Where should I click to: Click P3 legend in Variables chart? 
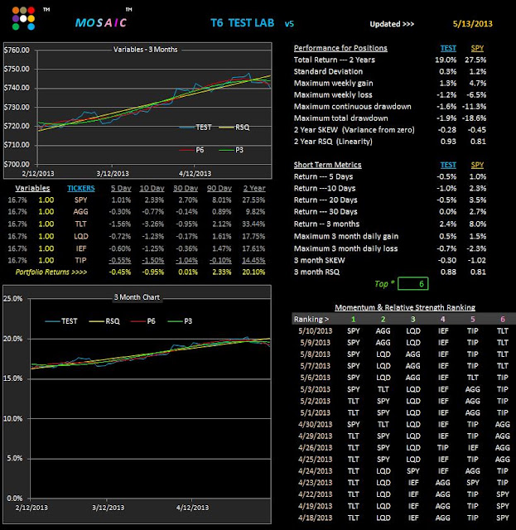(231, 150)
